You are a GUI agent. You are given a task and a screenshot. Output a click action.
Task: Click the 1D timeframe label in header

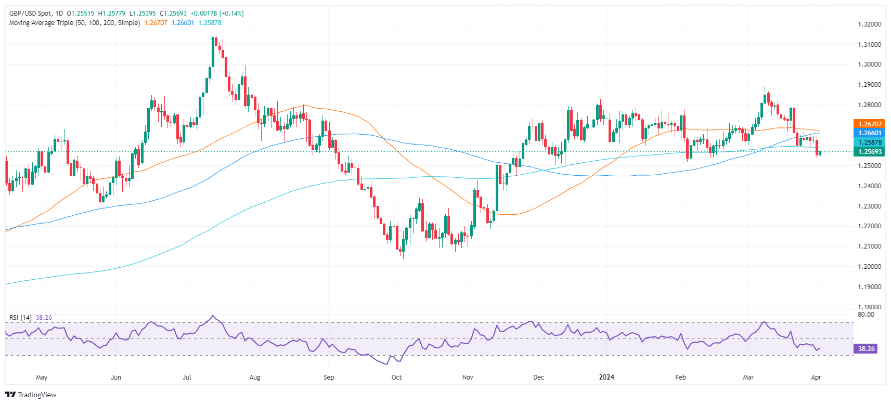(59, 14)
